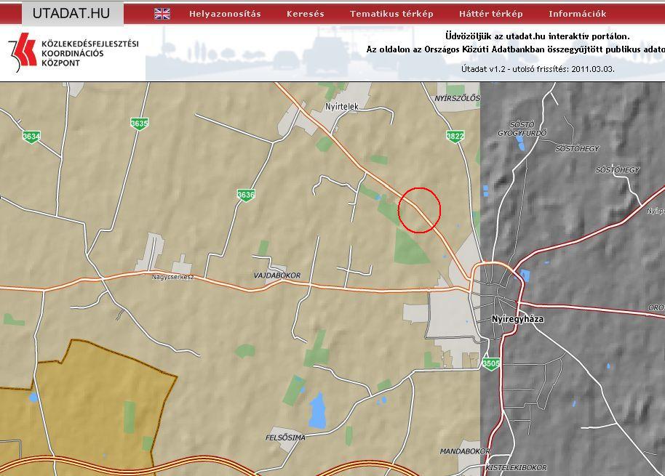Select the 3505 road shield below Nyíregyháza
Screen dimensions: 665x476
click(x=491, y=363)
